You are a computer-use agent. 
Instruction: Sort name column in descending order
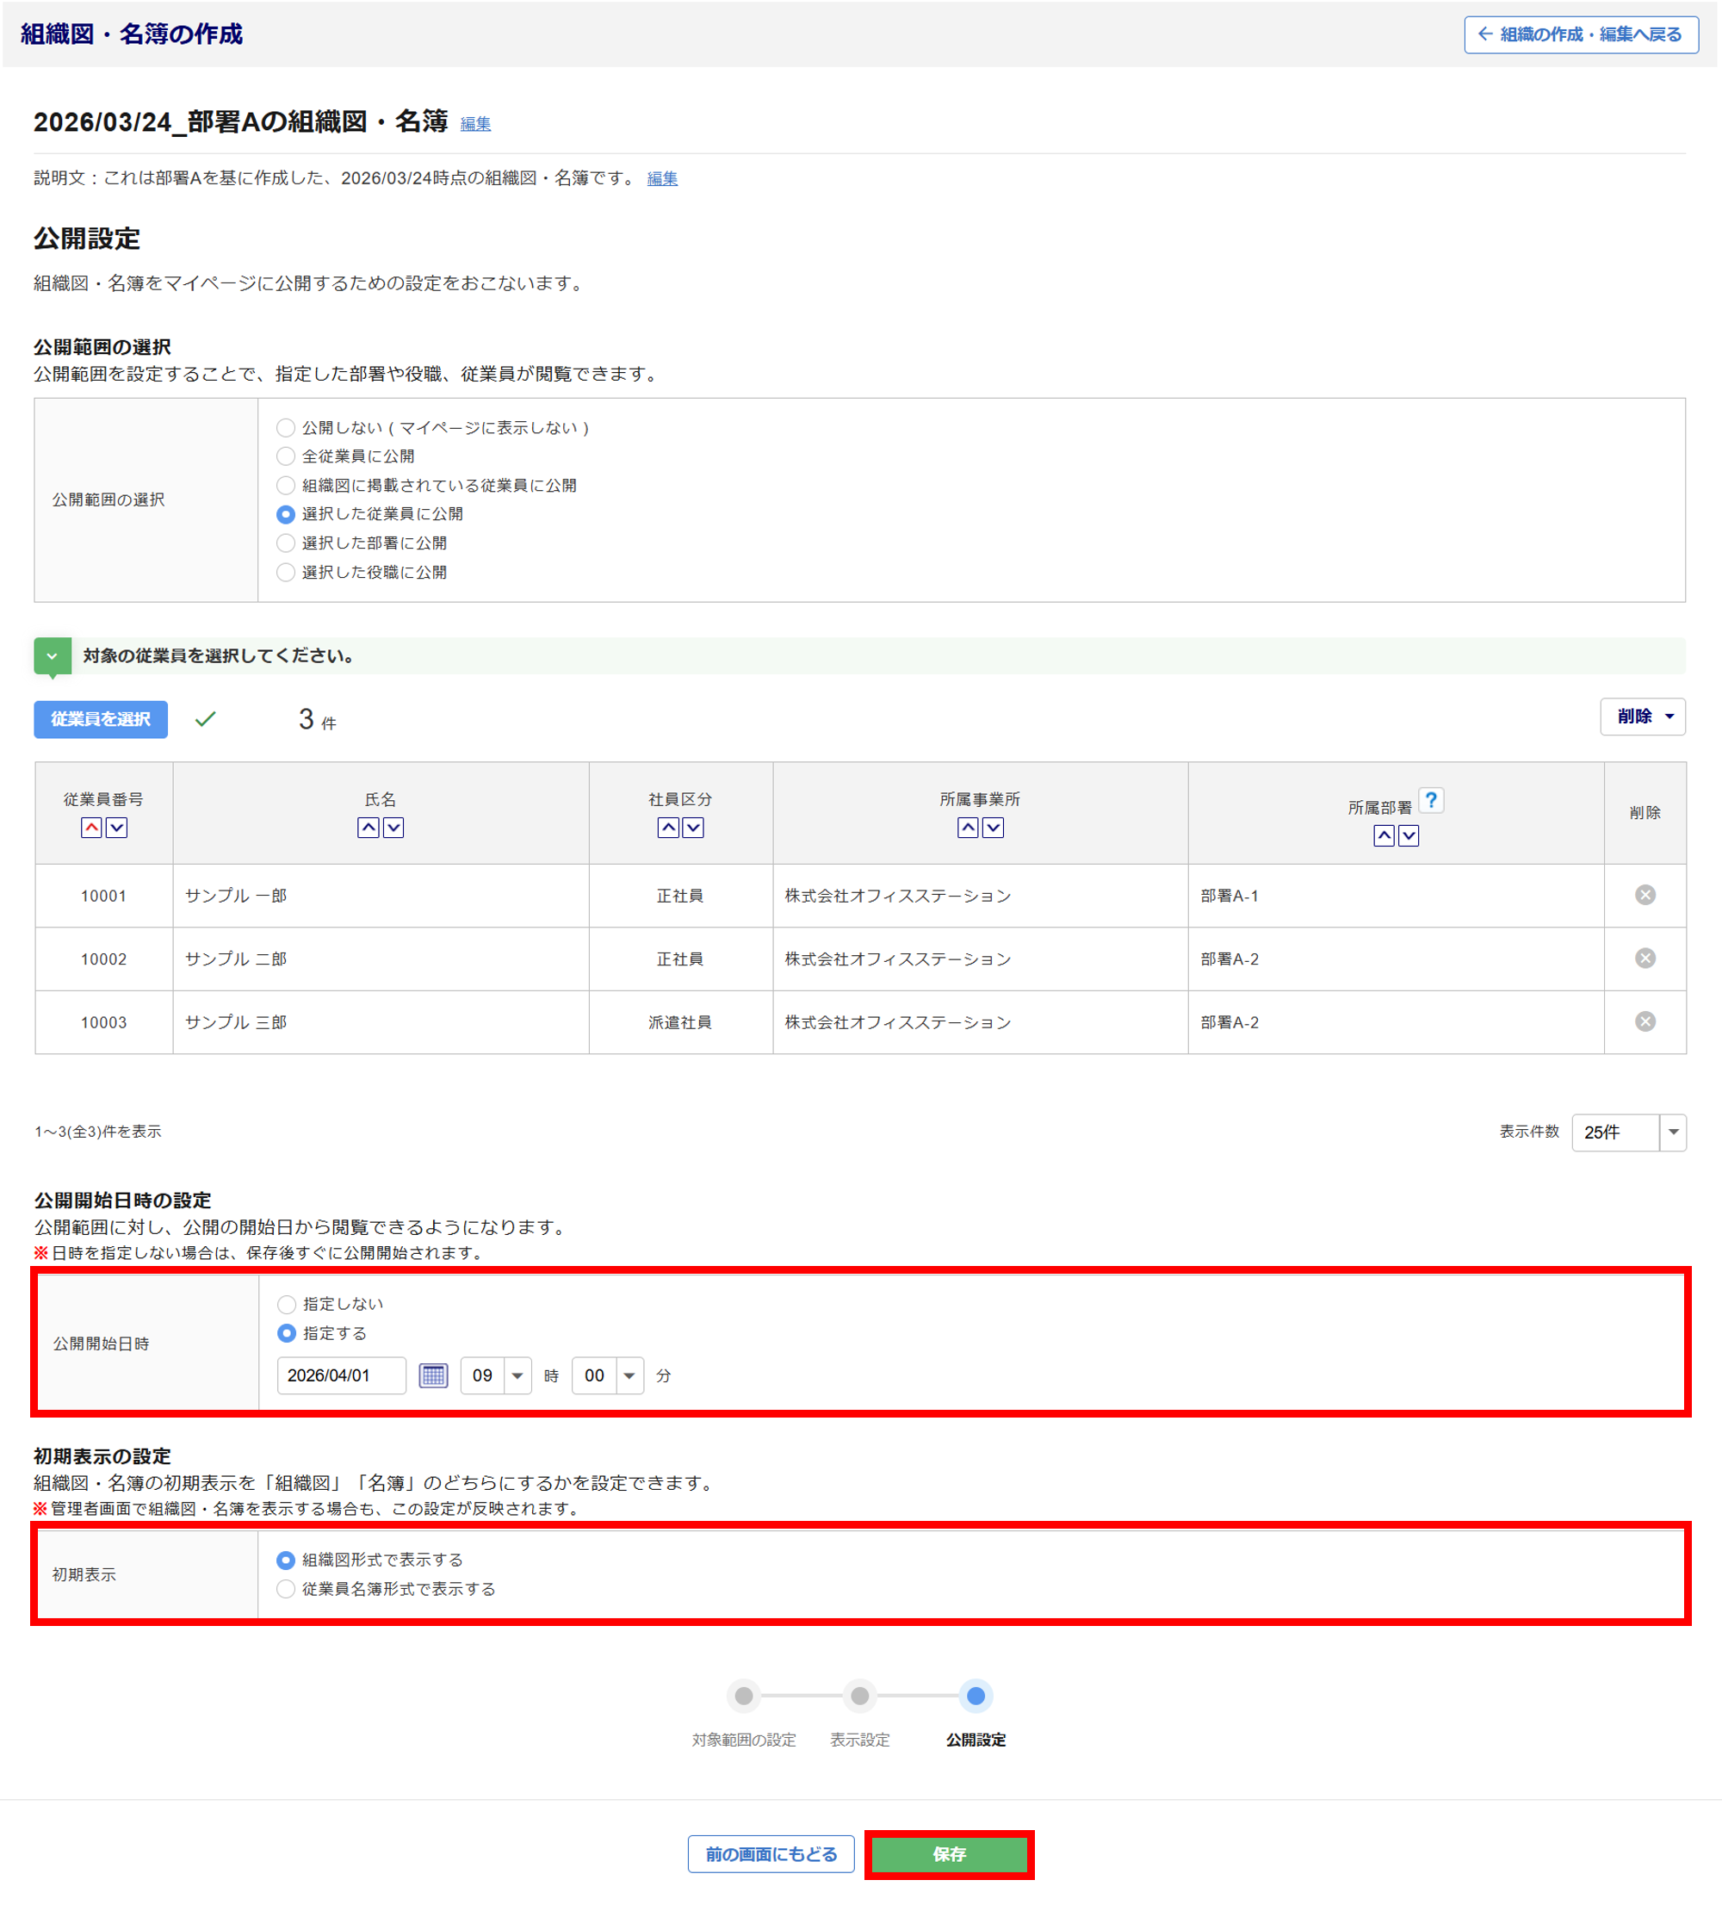click(393, 828)
